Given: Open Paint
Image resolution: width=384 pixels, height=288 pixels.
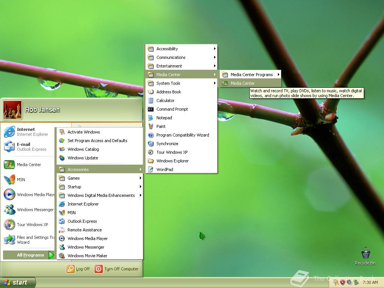Looking at the screenshot, I should pyautogui.click(x=181, y=126).
